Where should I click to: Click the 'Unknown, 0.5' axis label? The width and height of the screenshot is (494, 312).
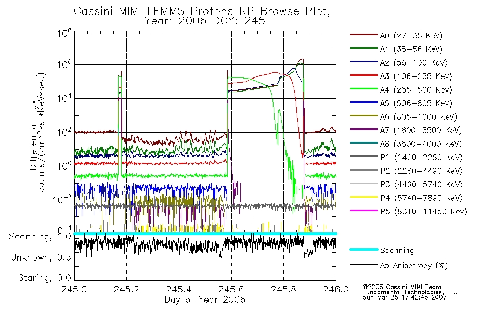(41, 257)
